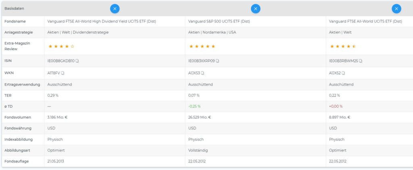Open Vanguard FTSE All-World UCITS ETF (Dist) name
Image resolution: width=413 pixels, height=170 pixels.
(x=365, y=22)
